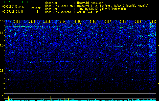The width and height of the screenshot is (159, 101).
Task: Click the 2135 time marker
Action: tap(78, 22)
